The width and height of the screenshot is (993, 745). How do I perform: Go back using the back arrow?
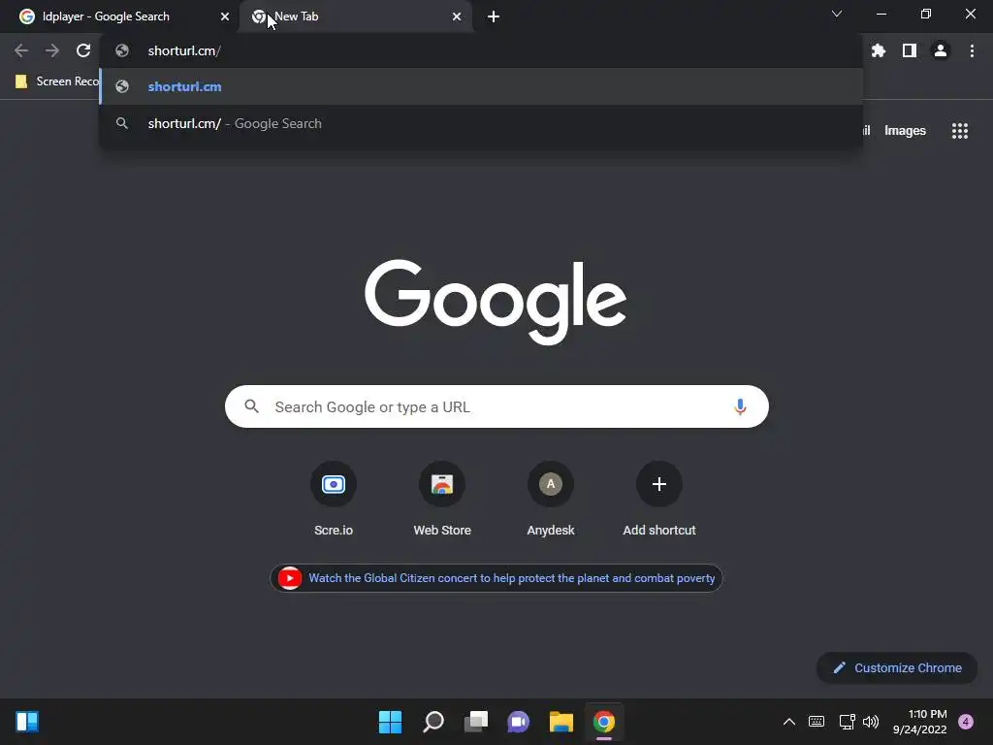[x=21, y=50]
